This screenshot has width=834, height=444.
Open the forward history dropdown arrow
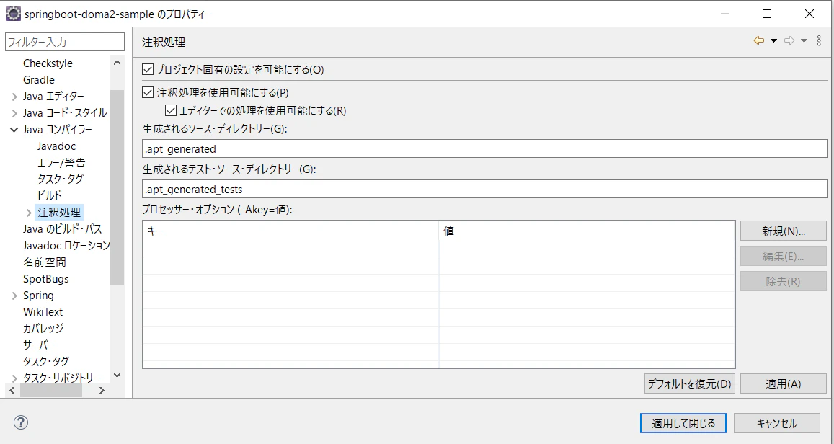click(x=804, y=41)
